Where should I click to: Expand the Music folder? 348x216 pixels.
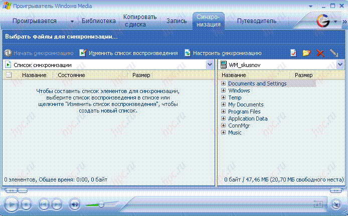point(224,132)
